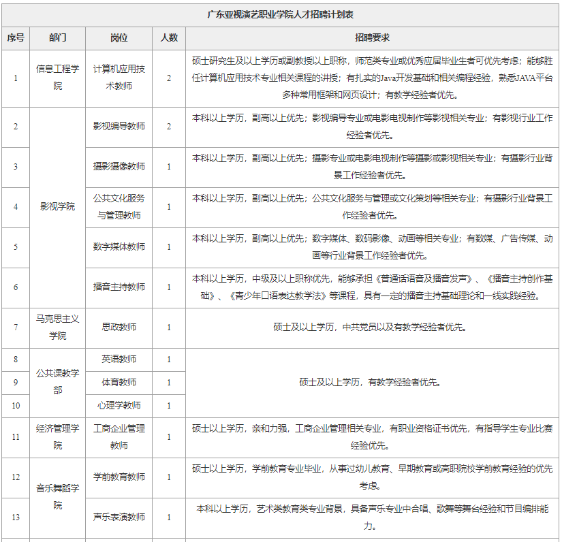Click the 信息工程学院 department cell

57,78
